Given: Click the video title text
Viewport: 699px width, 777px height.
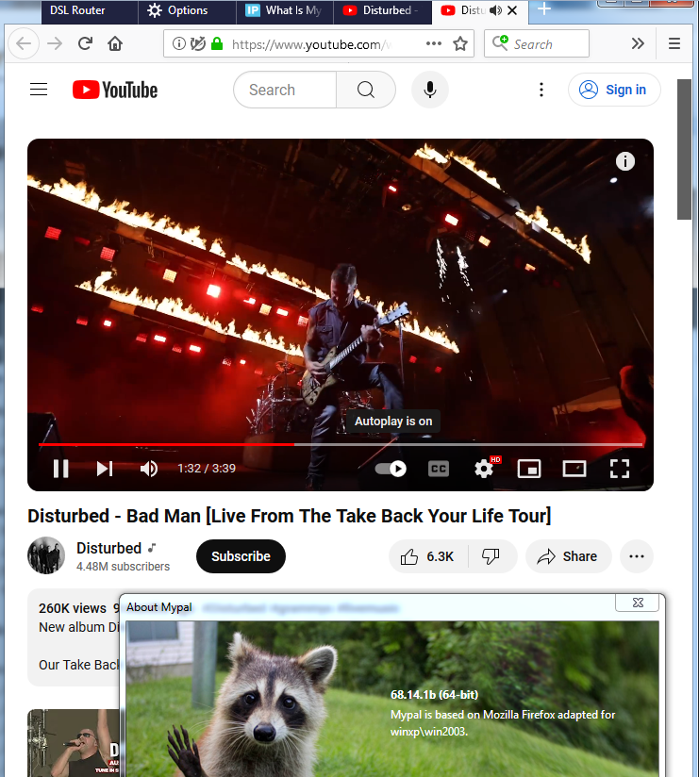Looking at the screenshot, I should click(290, 516).
